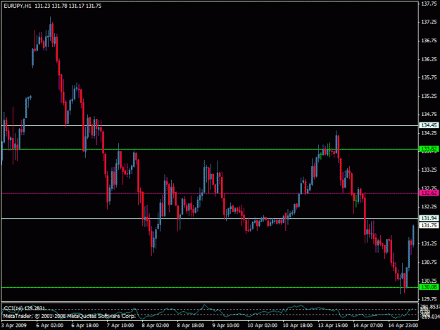Click the MetaTrader copyright text
The image size is (440, 330).
pos(69,316)
